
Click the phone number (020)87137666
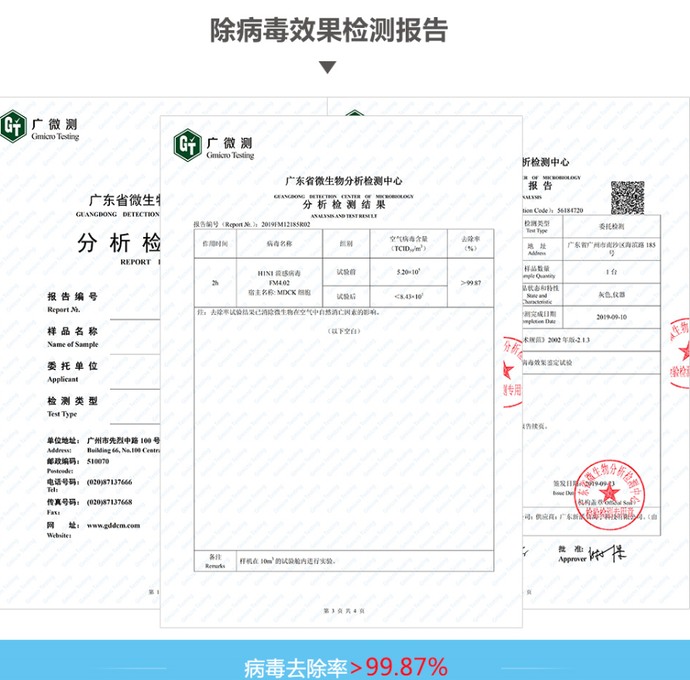click(109, 482)
